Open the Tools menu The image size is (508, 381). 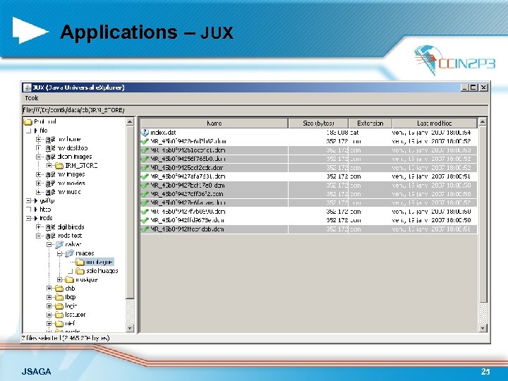pyautogui.click(x=32, y=98)
